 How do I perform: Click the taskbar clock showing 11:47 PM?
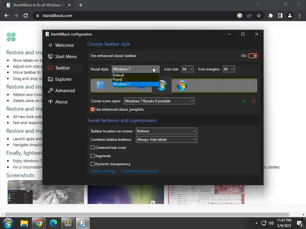284,223
